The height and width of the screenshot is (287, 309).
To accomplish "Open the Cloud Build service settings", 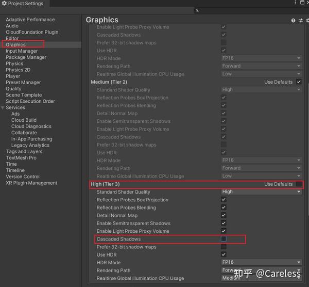I will [24, 120].
